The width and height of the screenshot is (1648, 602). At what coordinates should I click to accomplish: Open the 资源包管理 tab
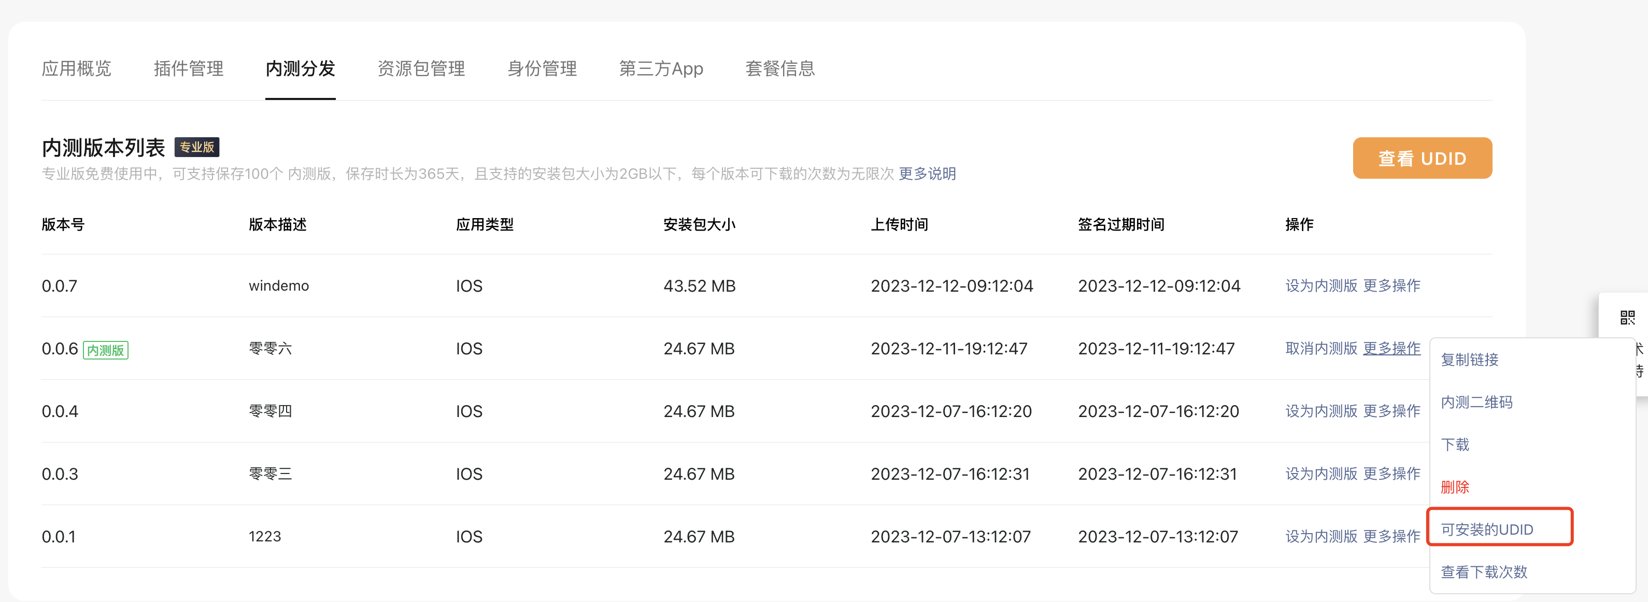tap(420, 68)
